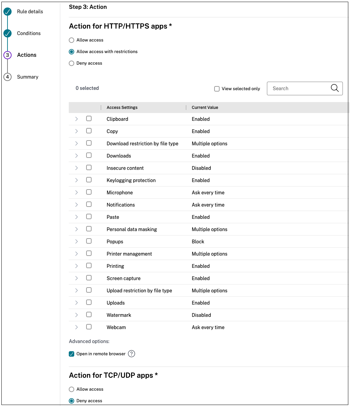Viewport: 350px width, 406px height.
Task: Select Allow access for TCP/UDP apps
Action: tap(71, 389)
